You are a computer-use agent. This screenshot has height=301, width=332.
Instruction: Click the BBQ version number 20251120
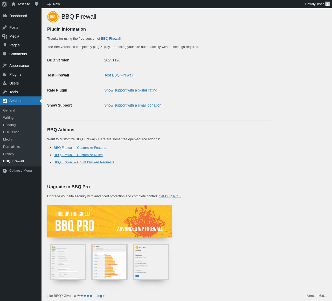[x=112, y=60]
